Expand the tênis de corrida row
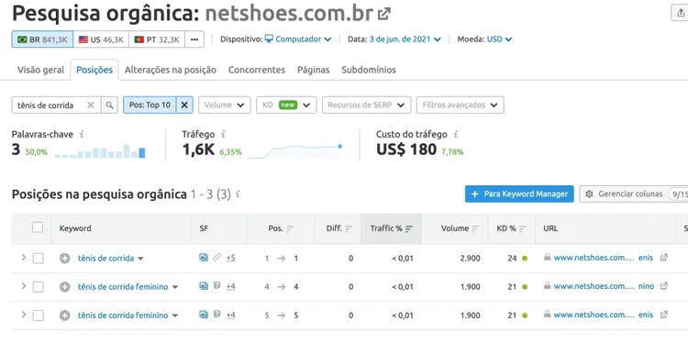 point(24,258)
